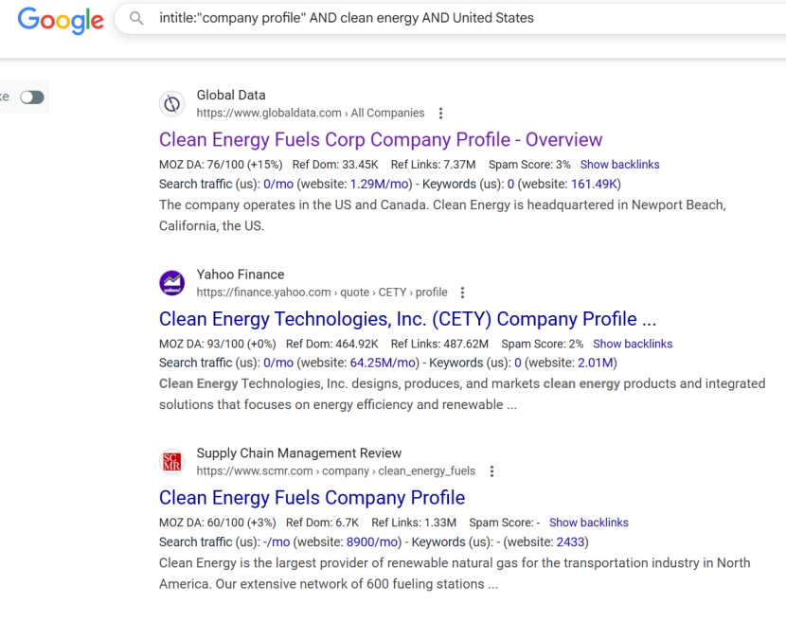This screenshot has height=621, width=786.
Task: Show backlinks for the Global Data result
Action: pyautogui.click(x=619, y=165)
